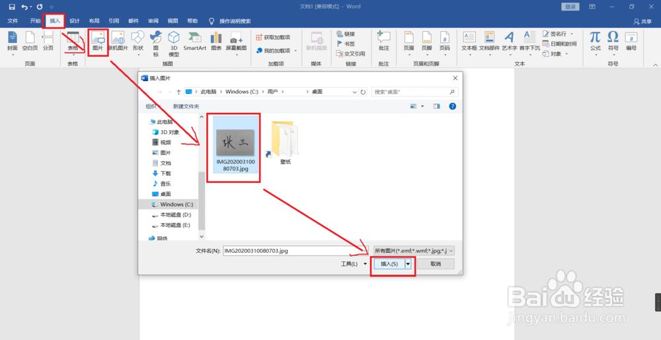Click the file name input field
This screenshot has height=340, width=661.
(x=295, y=251)
